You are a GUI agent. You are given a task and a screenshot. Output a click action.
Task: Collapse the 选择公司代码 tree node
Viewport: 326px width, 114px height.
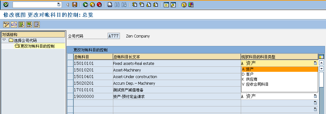pos(4,40)
